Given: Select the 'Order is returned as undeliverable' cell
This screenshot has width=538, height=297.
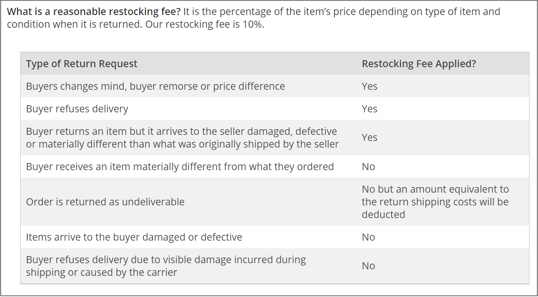Looking at the screenshot, I should (105, 202).
